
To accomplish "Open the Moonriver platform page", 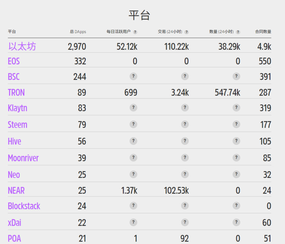I will click(x=23, y=158).
